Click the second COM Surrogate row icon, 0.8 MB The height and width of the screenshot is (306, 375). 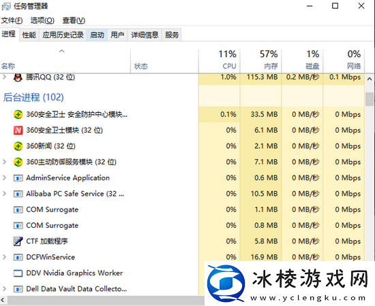18,226
